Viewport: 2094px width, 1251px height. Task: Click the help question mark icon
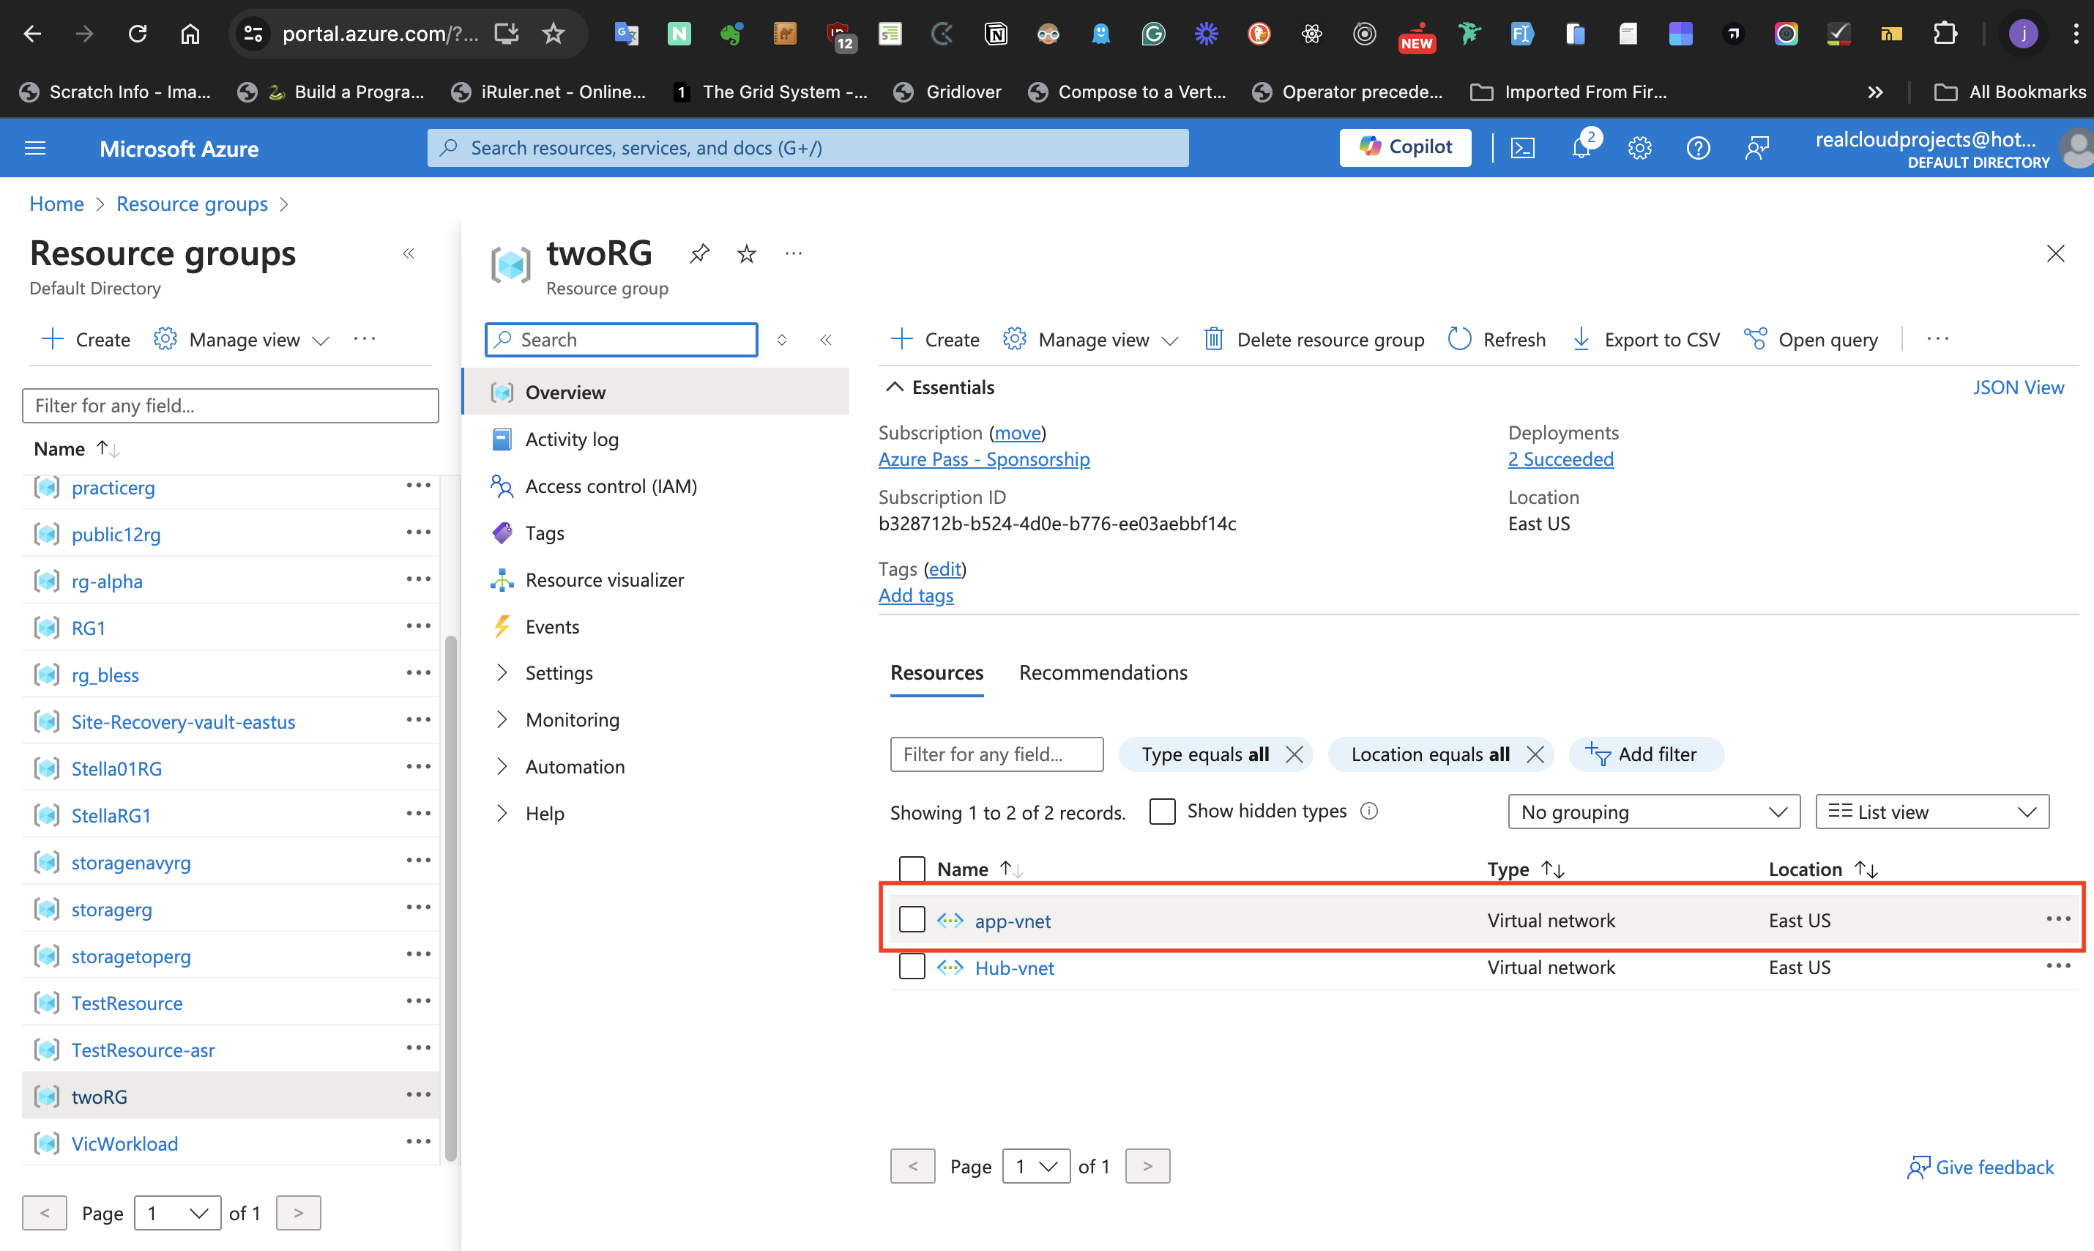[1697, 149]
